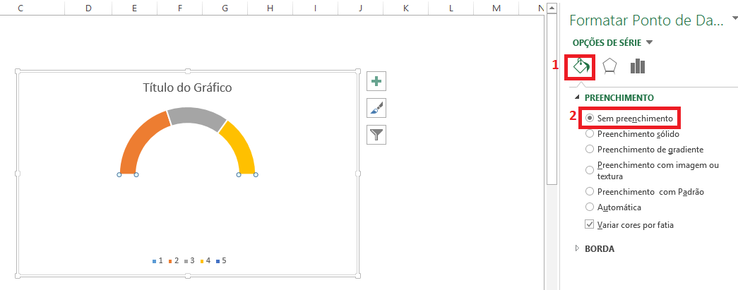Pick the 'Automática' fill option

590,207
